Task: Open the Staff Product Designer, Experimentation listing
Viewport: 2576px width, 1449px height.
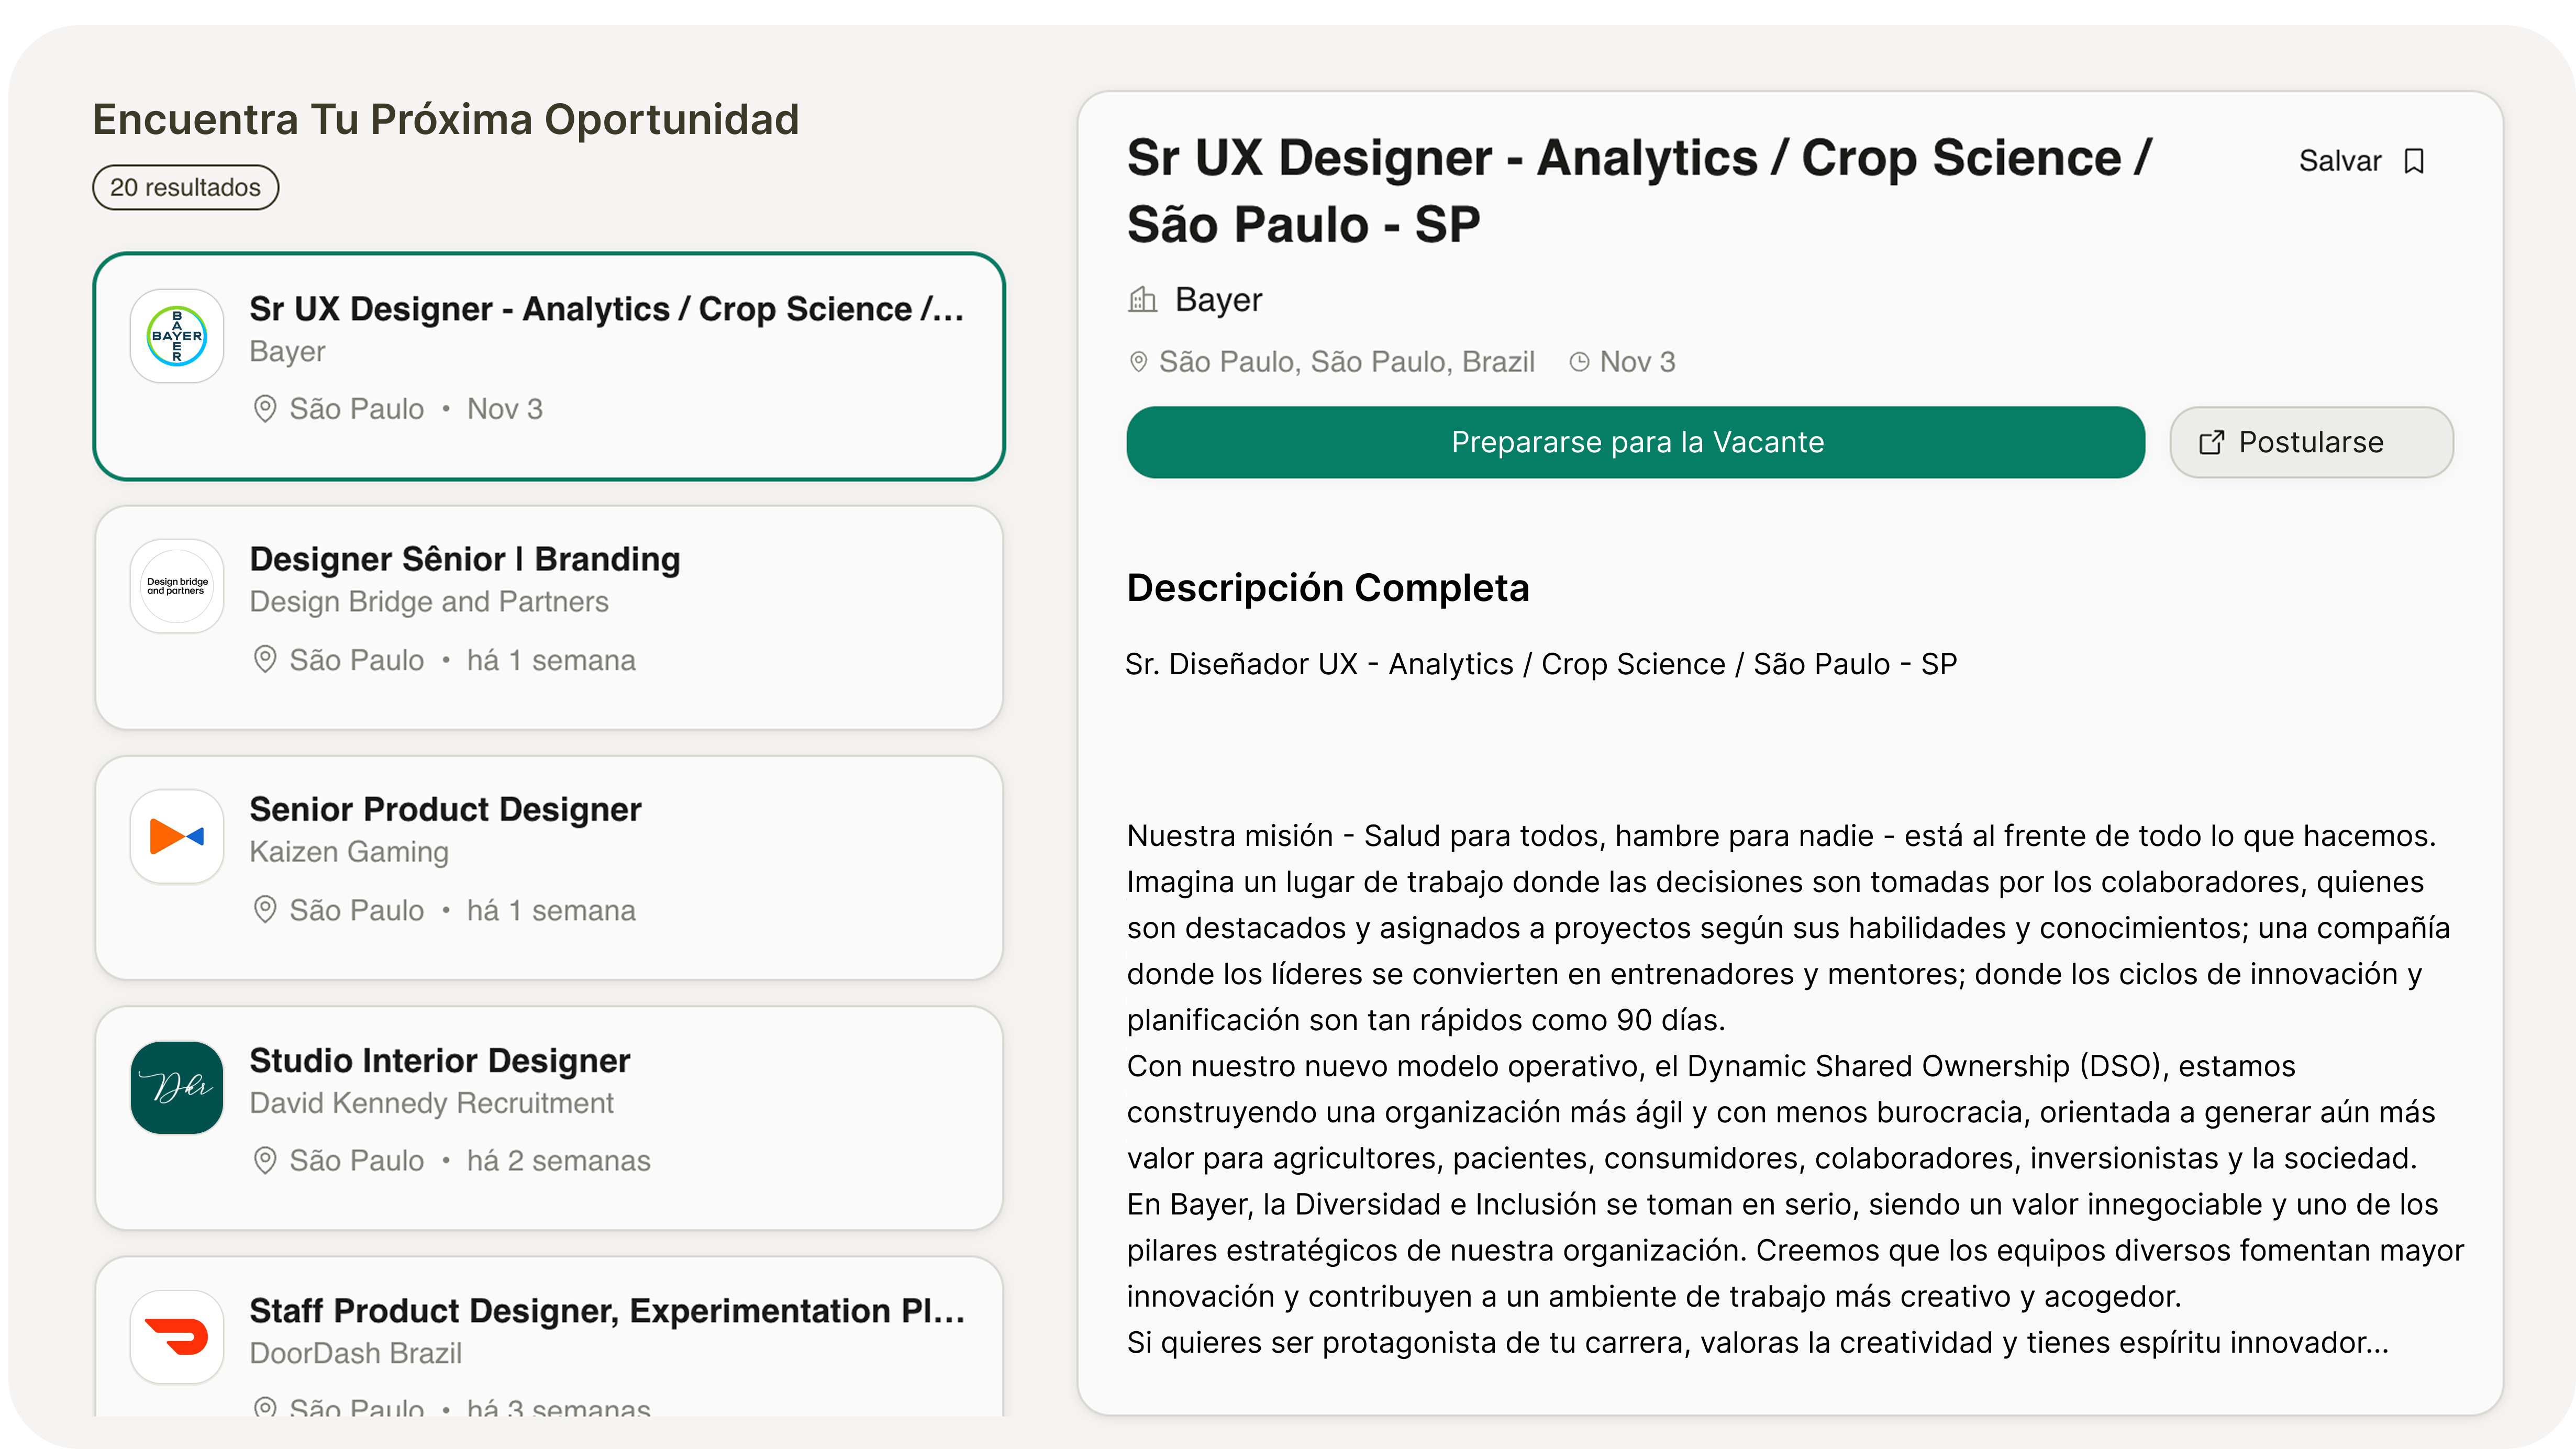Action: click(x=549, y=1337)
